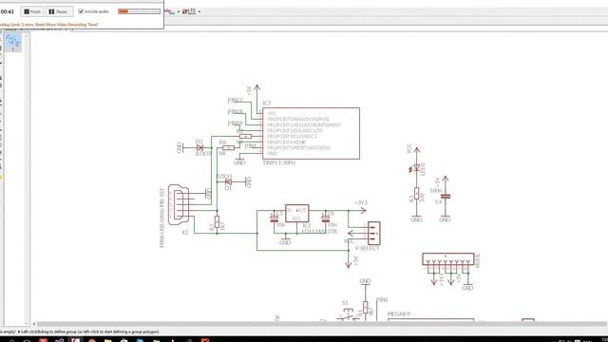The width and height of the screenshot is (608, 342).
Task: Click the GND symbol below R5
Action: tap(416, 218)
